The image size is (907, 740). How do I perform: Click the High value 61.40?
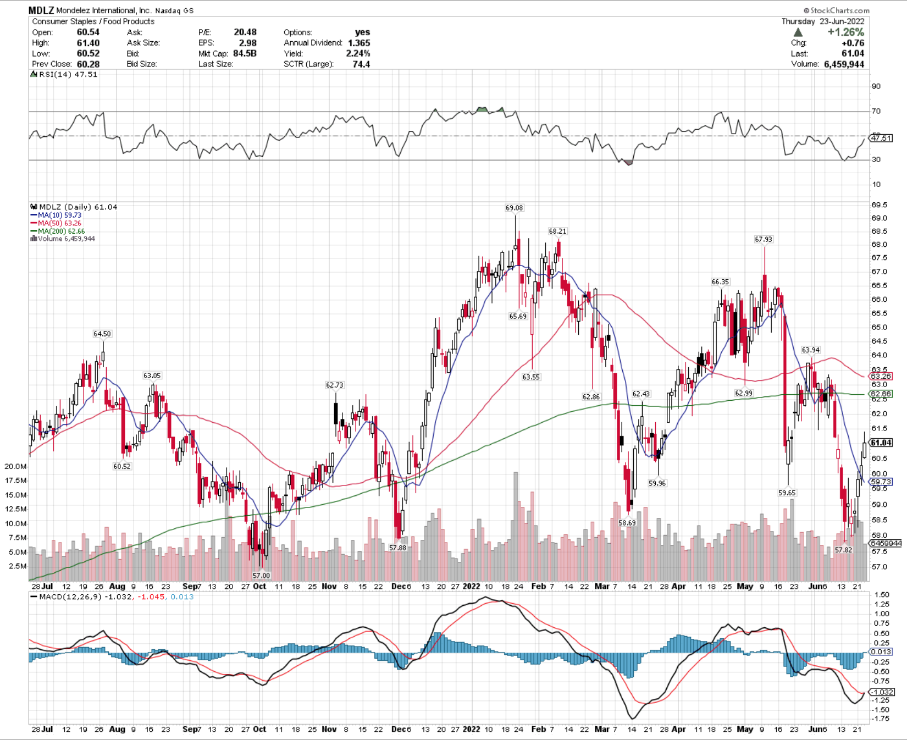coord(88,43)
